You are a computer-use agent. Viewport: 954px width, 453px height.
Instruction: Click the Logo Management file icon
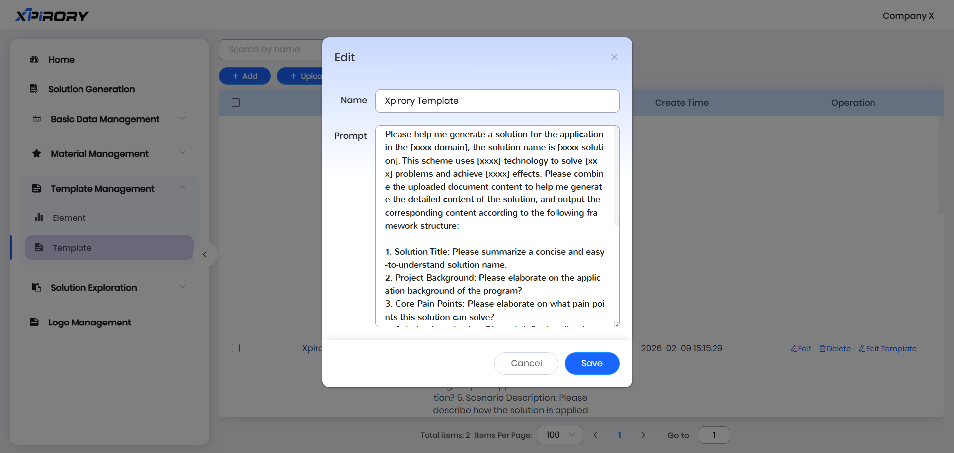click(x=34, y=322)
